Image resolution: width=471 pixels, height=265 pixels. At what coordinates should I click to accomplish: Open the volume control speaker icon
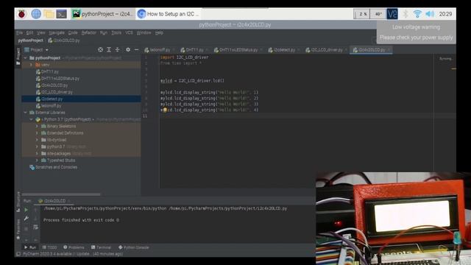pos(430,14)
